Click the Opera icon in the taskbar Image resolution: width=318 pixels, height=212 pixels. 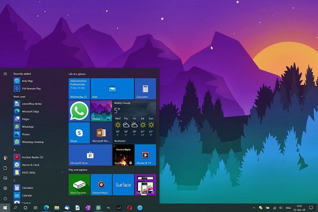[x=129, y=207]
